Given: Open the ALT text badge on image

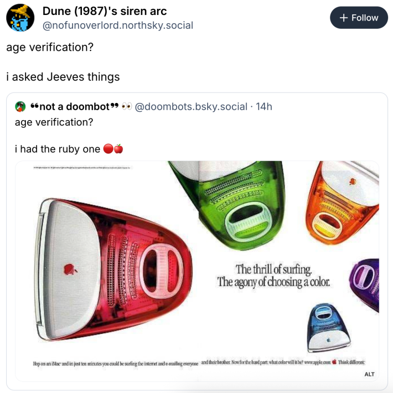Looking at the screenshot, I should [369, 374].
